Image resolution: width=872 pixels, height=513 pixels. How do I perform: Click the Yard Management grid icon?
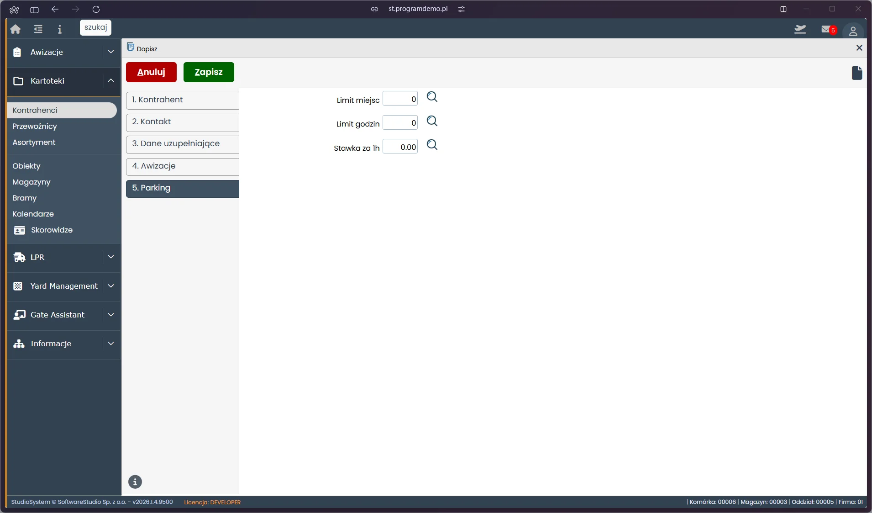(x=18, y=286)
